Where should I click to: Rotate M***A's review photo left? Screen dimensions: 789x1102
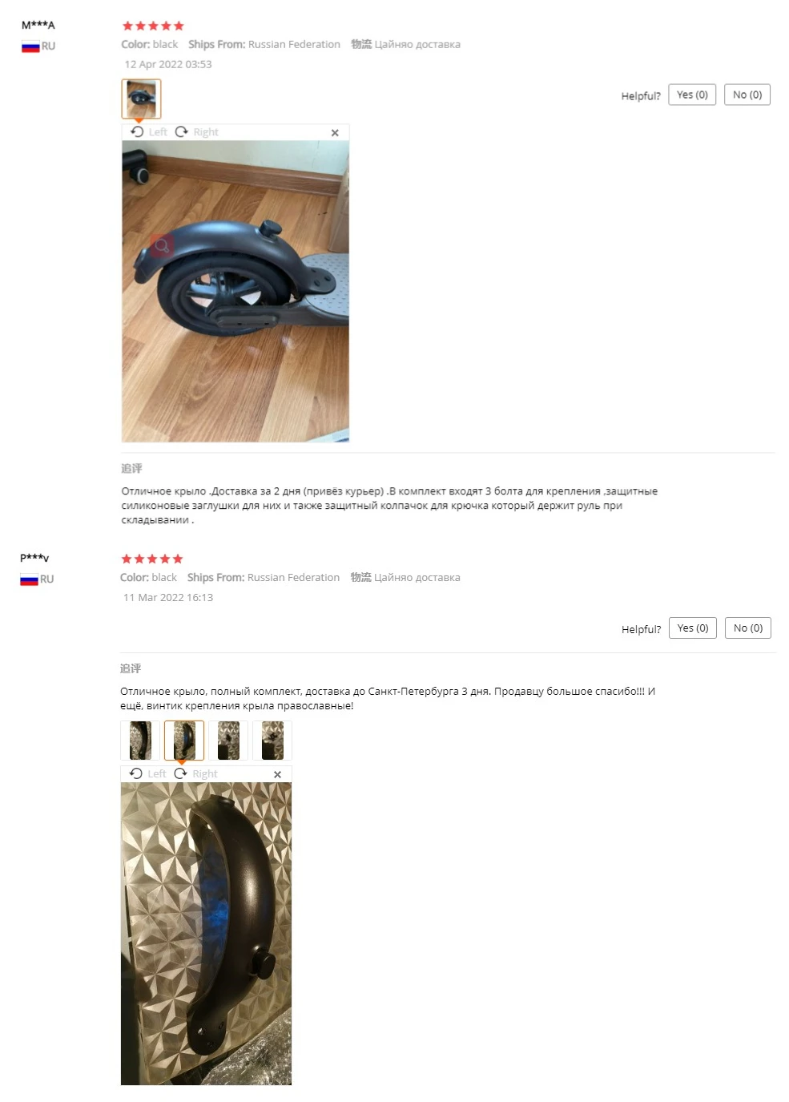[149, 132]
